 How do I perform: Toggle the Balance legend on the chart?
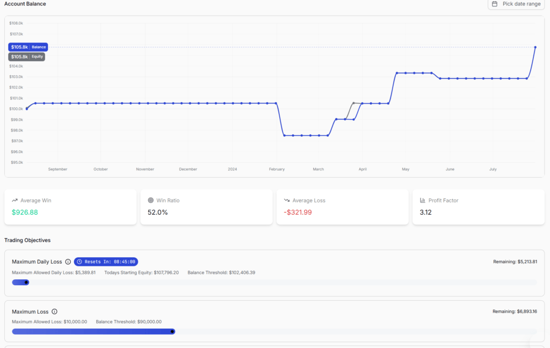point(39,47)
